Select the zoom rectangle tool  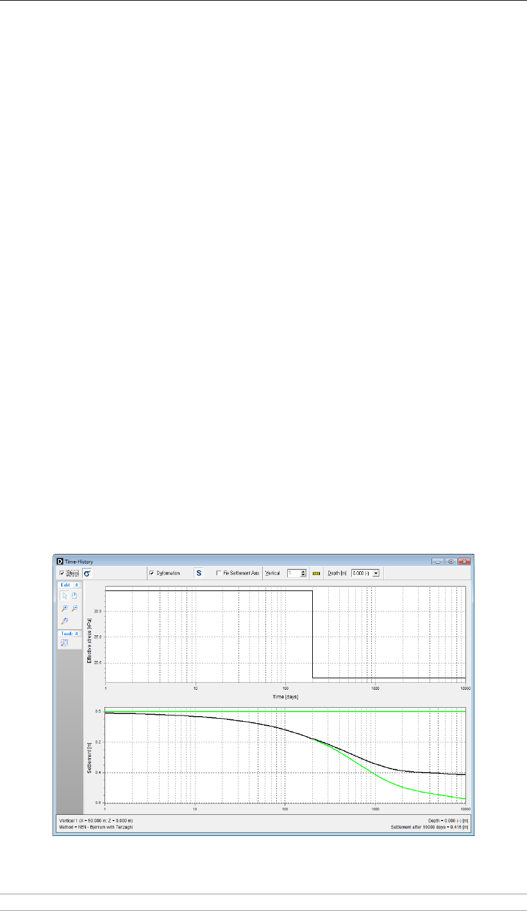pos(64,621)
